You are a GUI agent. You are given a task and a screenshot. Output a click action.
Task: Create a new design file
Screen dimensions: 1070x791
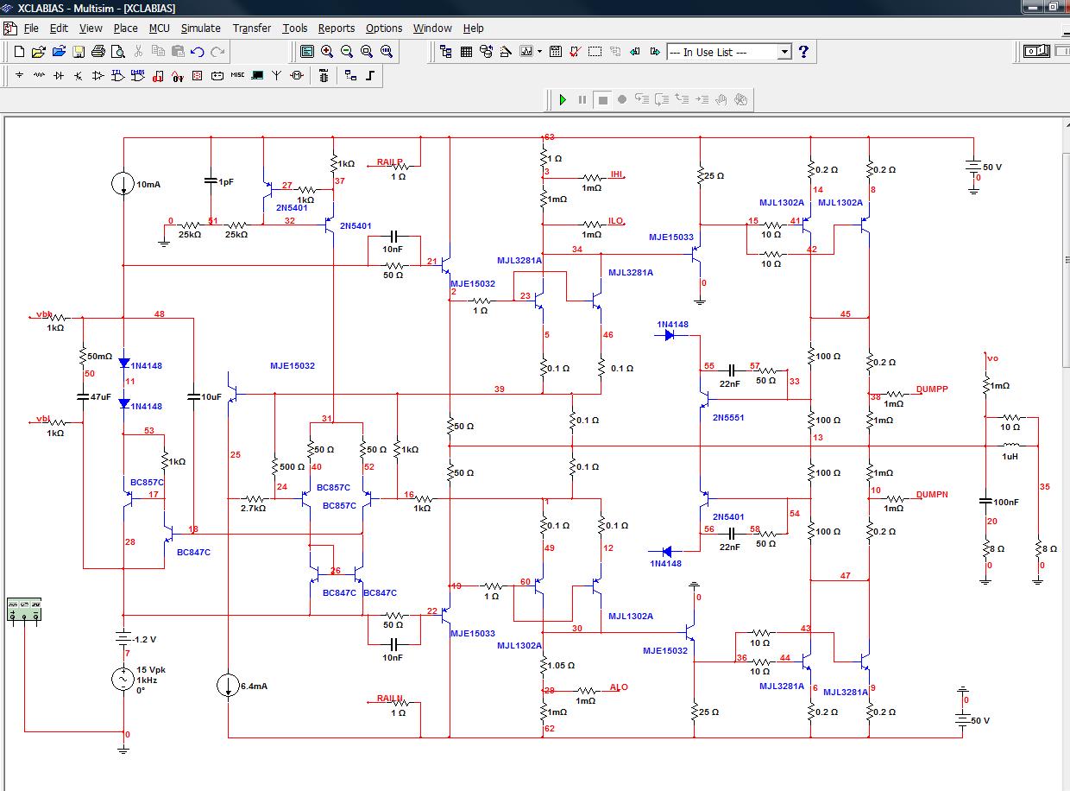[19, 52]
